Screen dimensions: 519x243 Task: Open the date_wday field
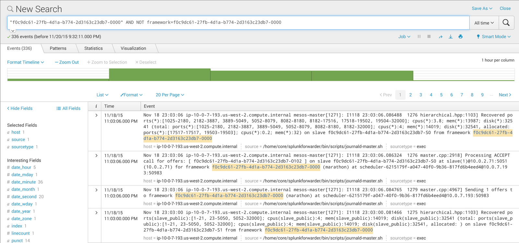pos(22,204)
